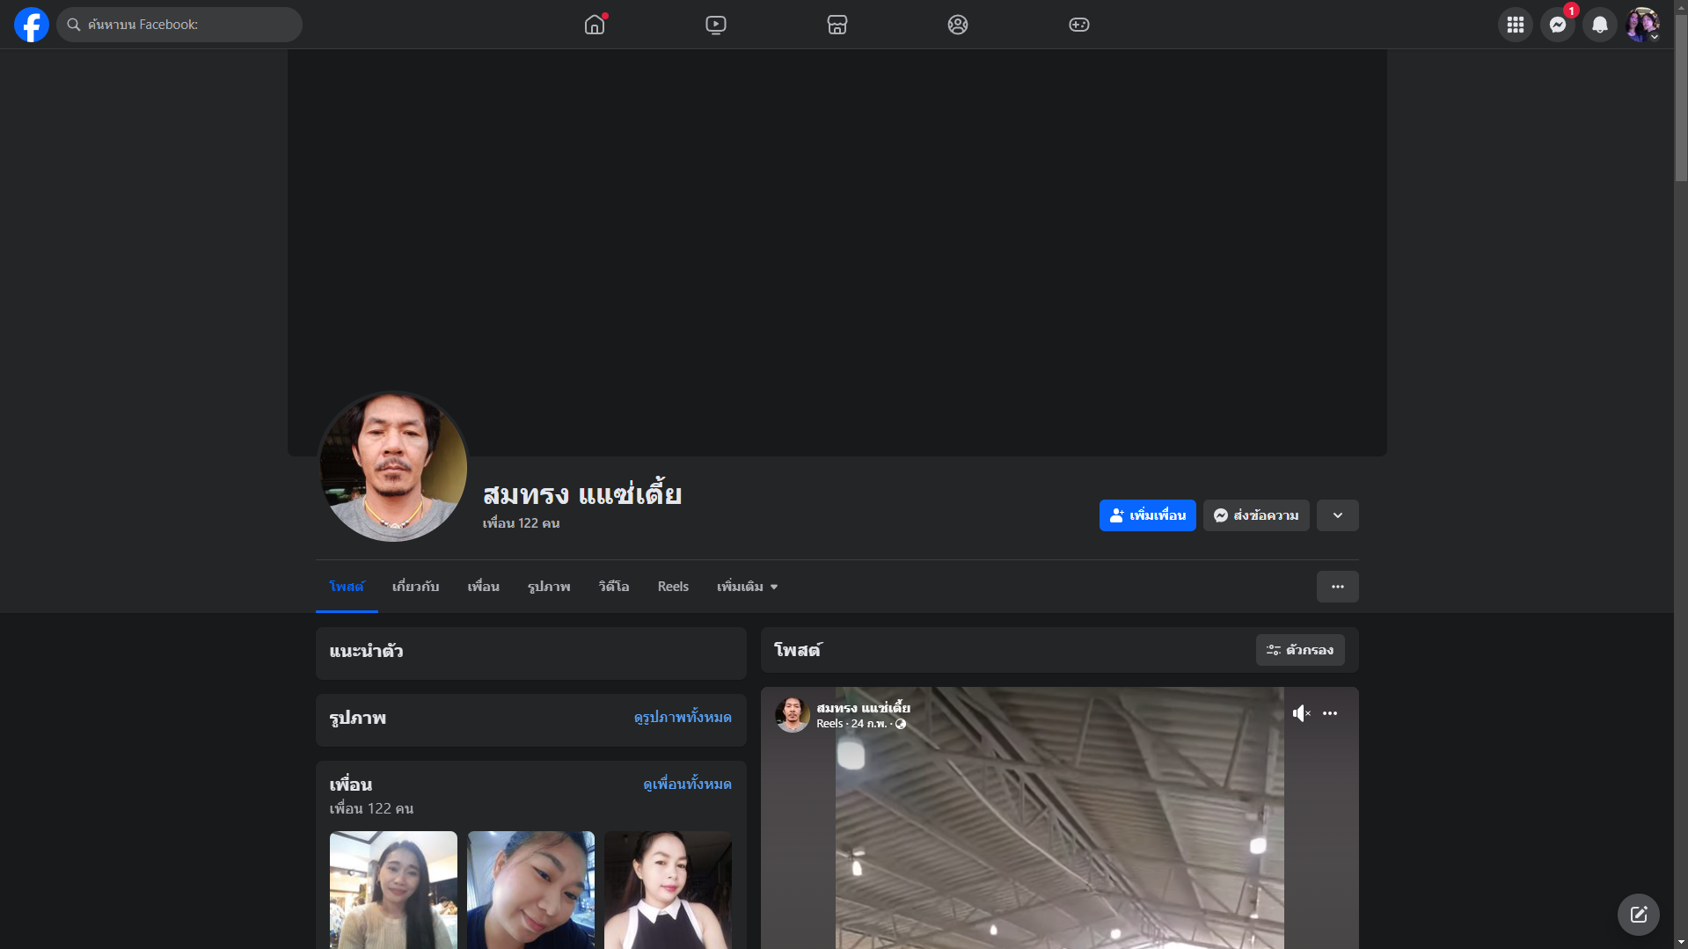Switch to the วิดีโอ tab
The height and width of the screenshot is (949, 1688).
(x=614, y=587)
